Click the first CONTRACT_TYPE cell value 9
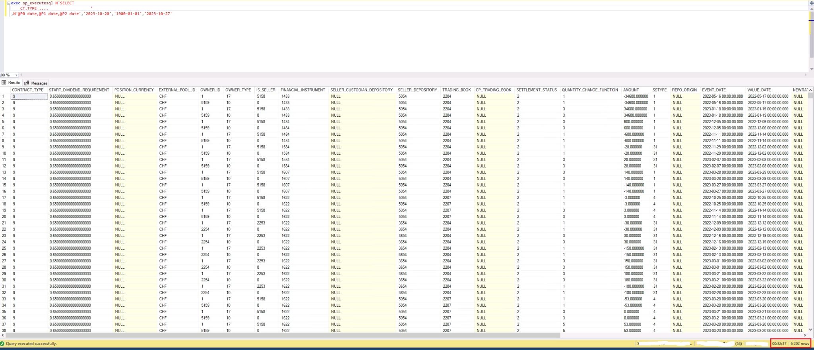 pos(29,96)
